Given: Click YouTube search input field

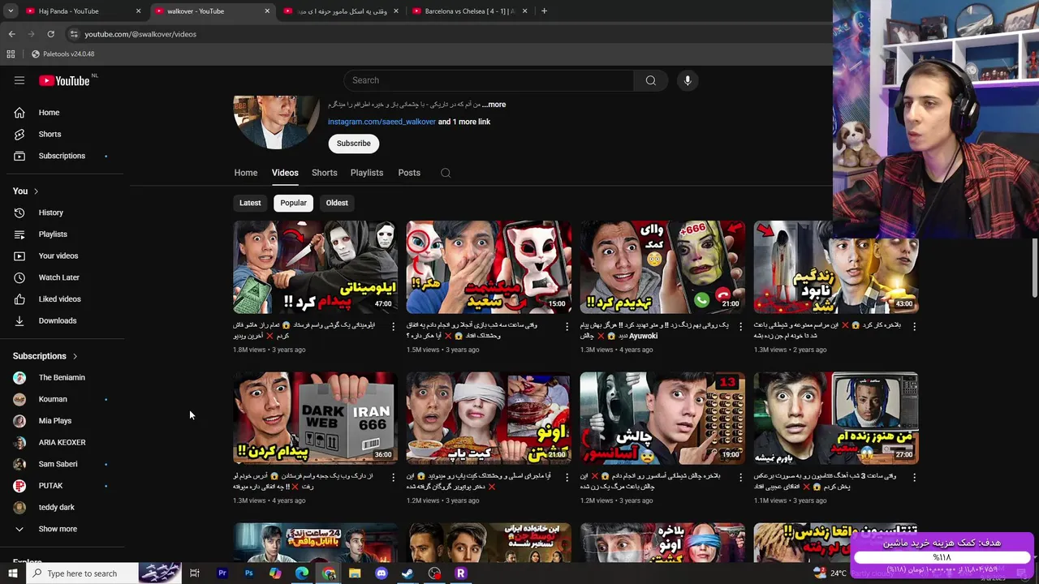Looking at the screenshot, I should tap(489, 80).
